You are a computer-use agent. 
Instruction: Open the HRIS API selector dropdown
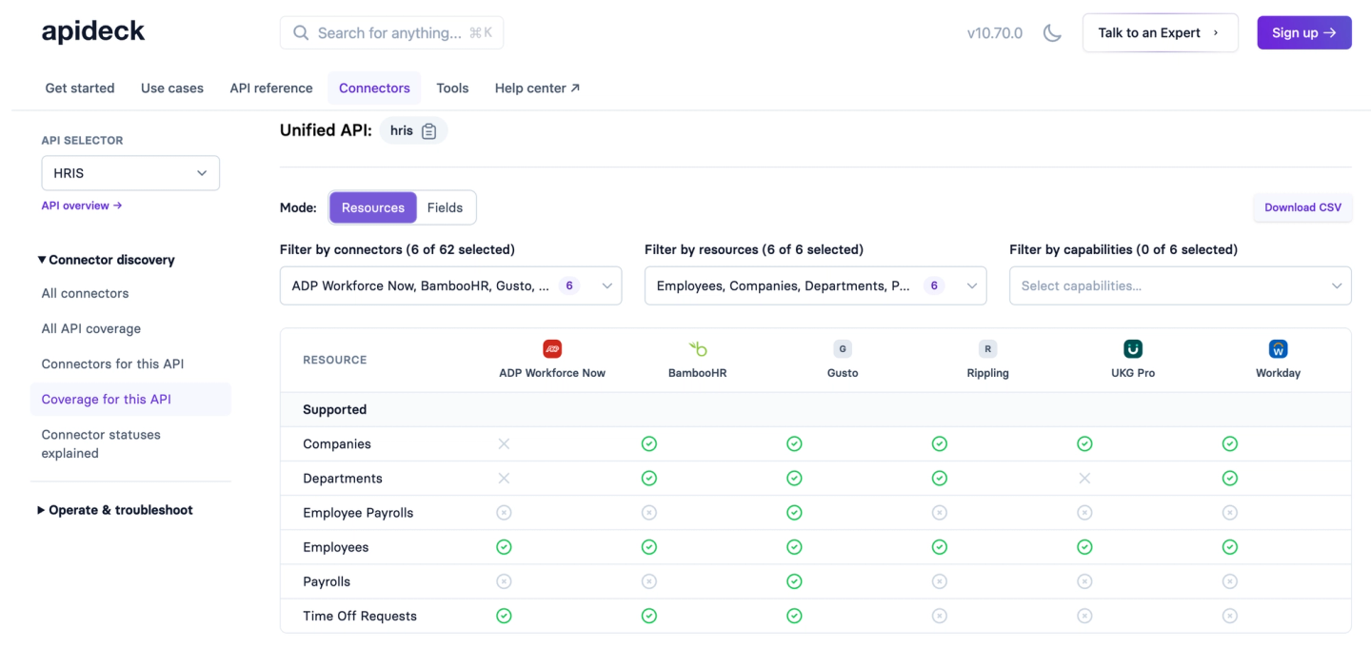pyautogui.click(x=130, y=173)
